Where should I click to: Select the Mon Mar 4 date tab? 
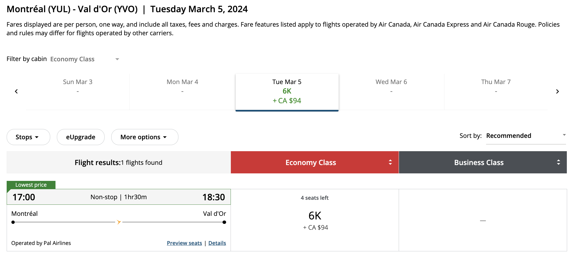point(182,92)
